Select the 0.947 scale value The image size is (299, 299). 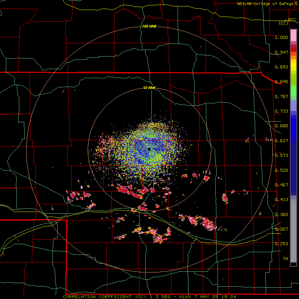(x=281, y=52)
